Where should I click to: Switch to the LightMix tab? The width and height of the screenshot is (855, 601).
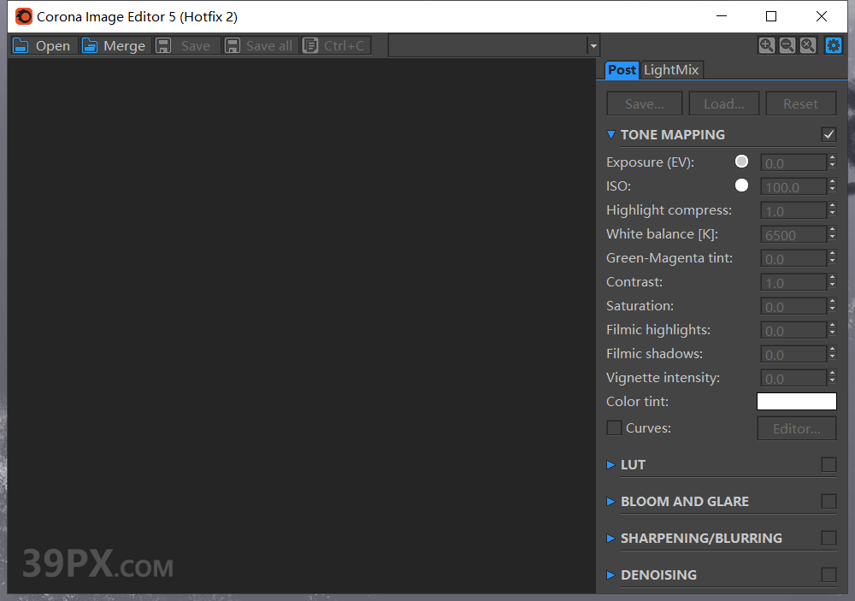(x=671, y=70)
